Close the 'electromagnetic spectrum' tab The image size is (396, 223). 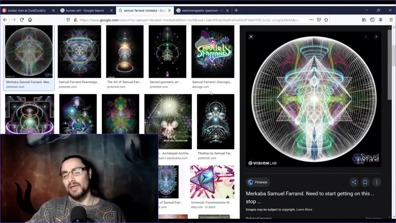pyautogui.click(x=227, y=11)
